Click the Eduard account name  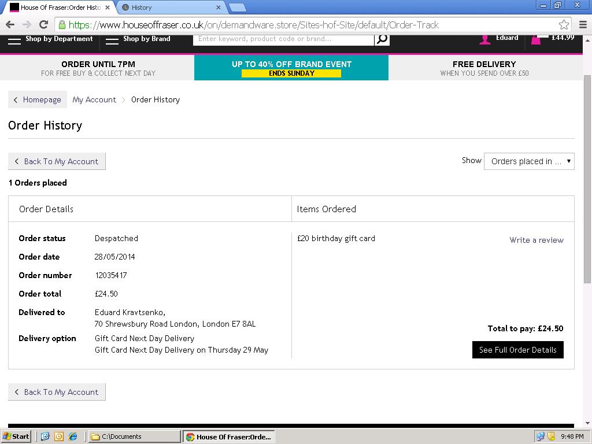point(506,38)
